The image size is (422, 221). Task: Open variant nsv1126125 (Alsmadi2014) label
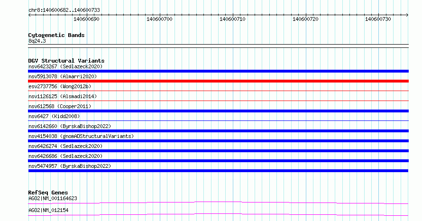(x=63, y=96)
